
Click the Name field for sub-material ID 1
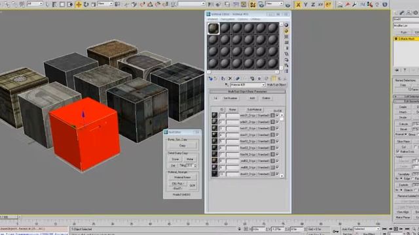(232, 116)
